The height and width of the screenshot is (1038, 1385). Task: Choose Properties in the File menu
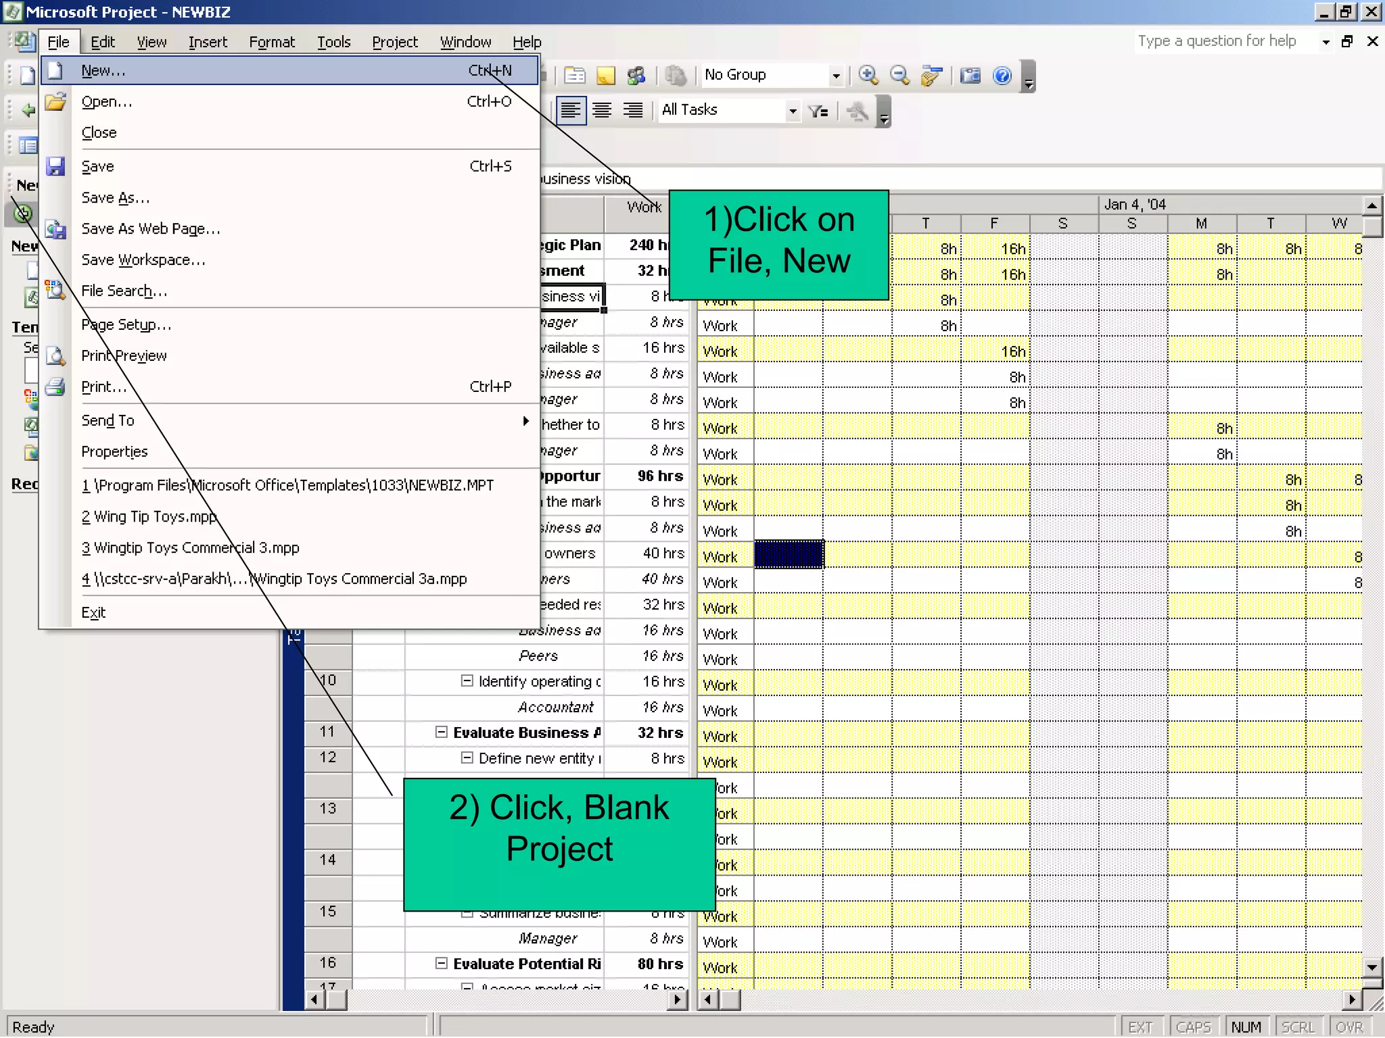[289, 451]
